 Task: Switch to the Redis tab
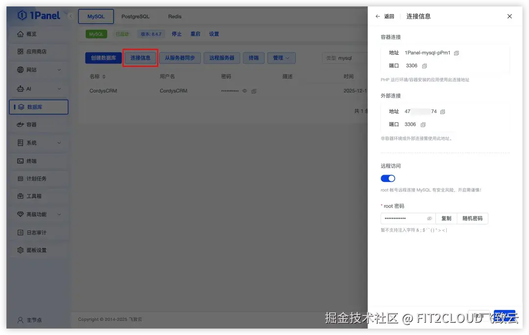[175, 17]
